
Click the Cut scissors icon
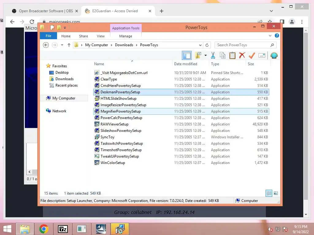coord(213,55)
